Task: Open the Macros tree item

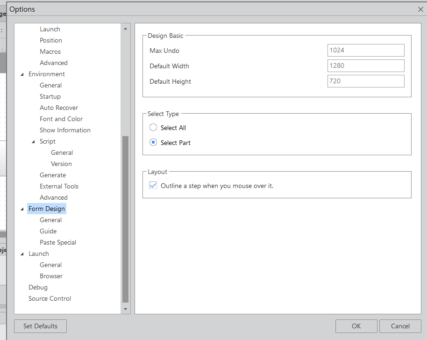Action: pyautogui.click(x=50, y=51)
